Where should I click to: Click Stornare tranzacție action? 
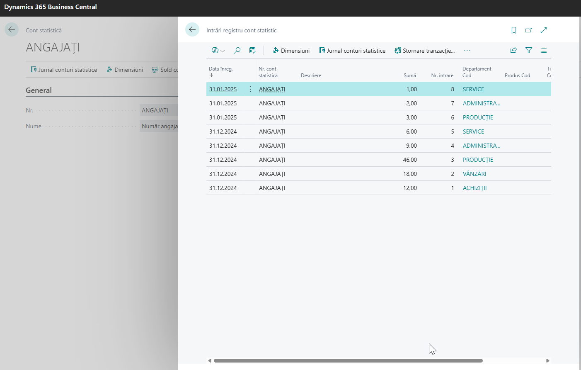click(x=425, y=51)
